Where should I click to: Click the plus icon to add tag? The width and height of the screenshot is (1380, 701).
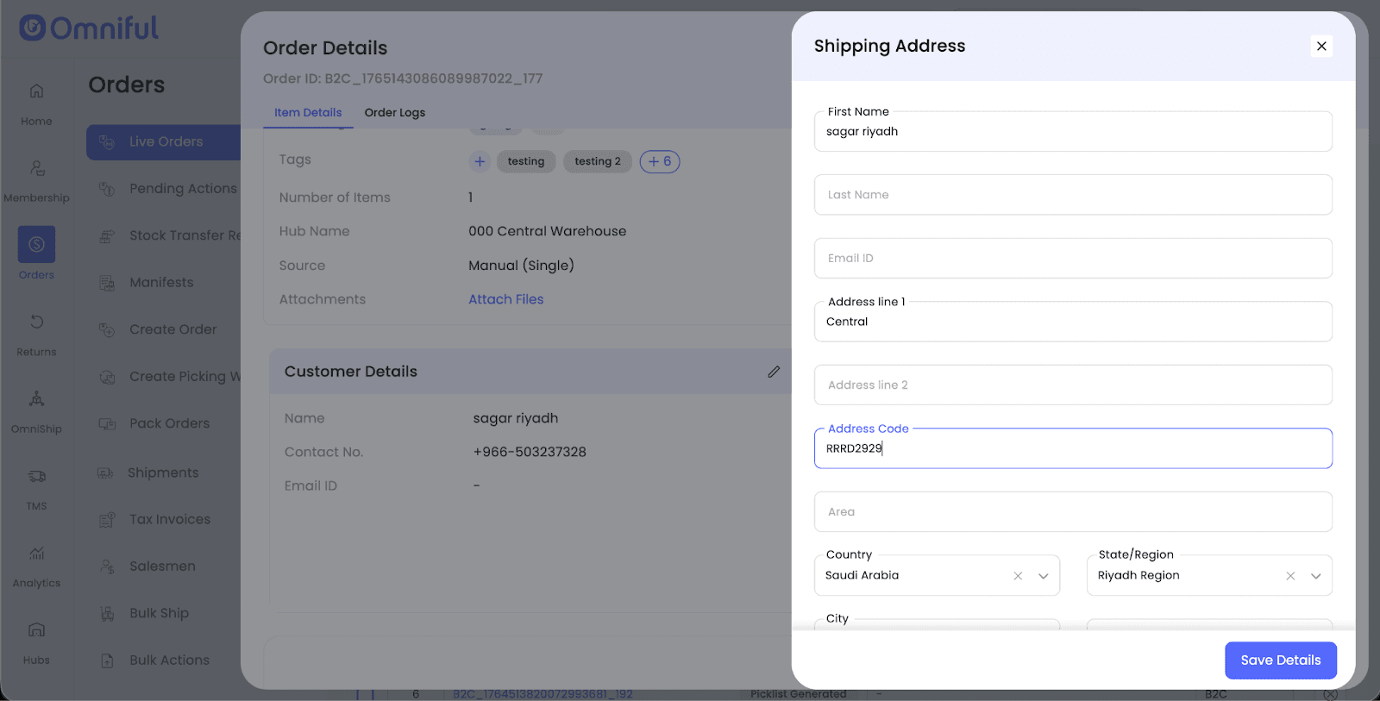(480, 161)
